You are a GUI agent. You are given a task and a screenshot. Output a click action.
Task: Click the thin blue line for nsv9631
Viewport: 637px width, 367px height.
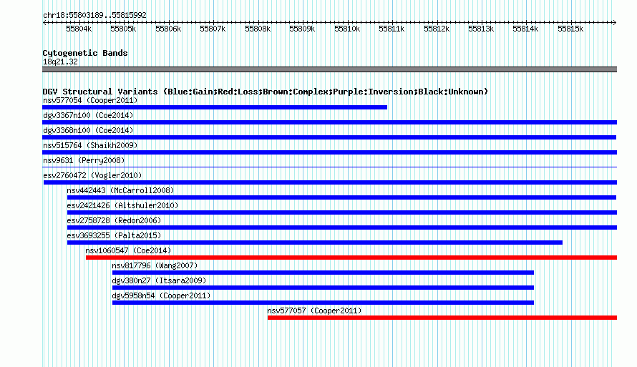point(329,167)
